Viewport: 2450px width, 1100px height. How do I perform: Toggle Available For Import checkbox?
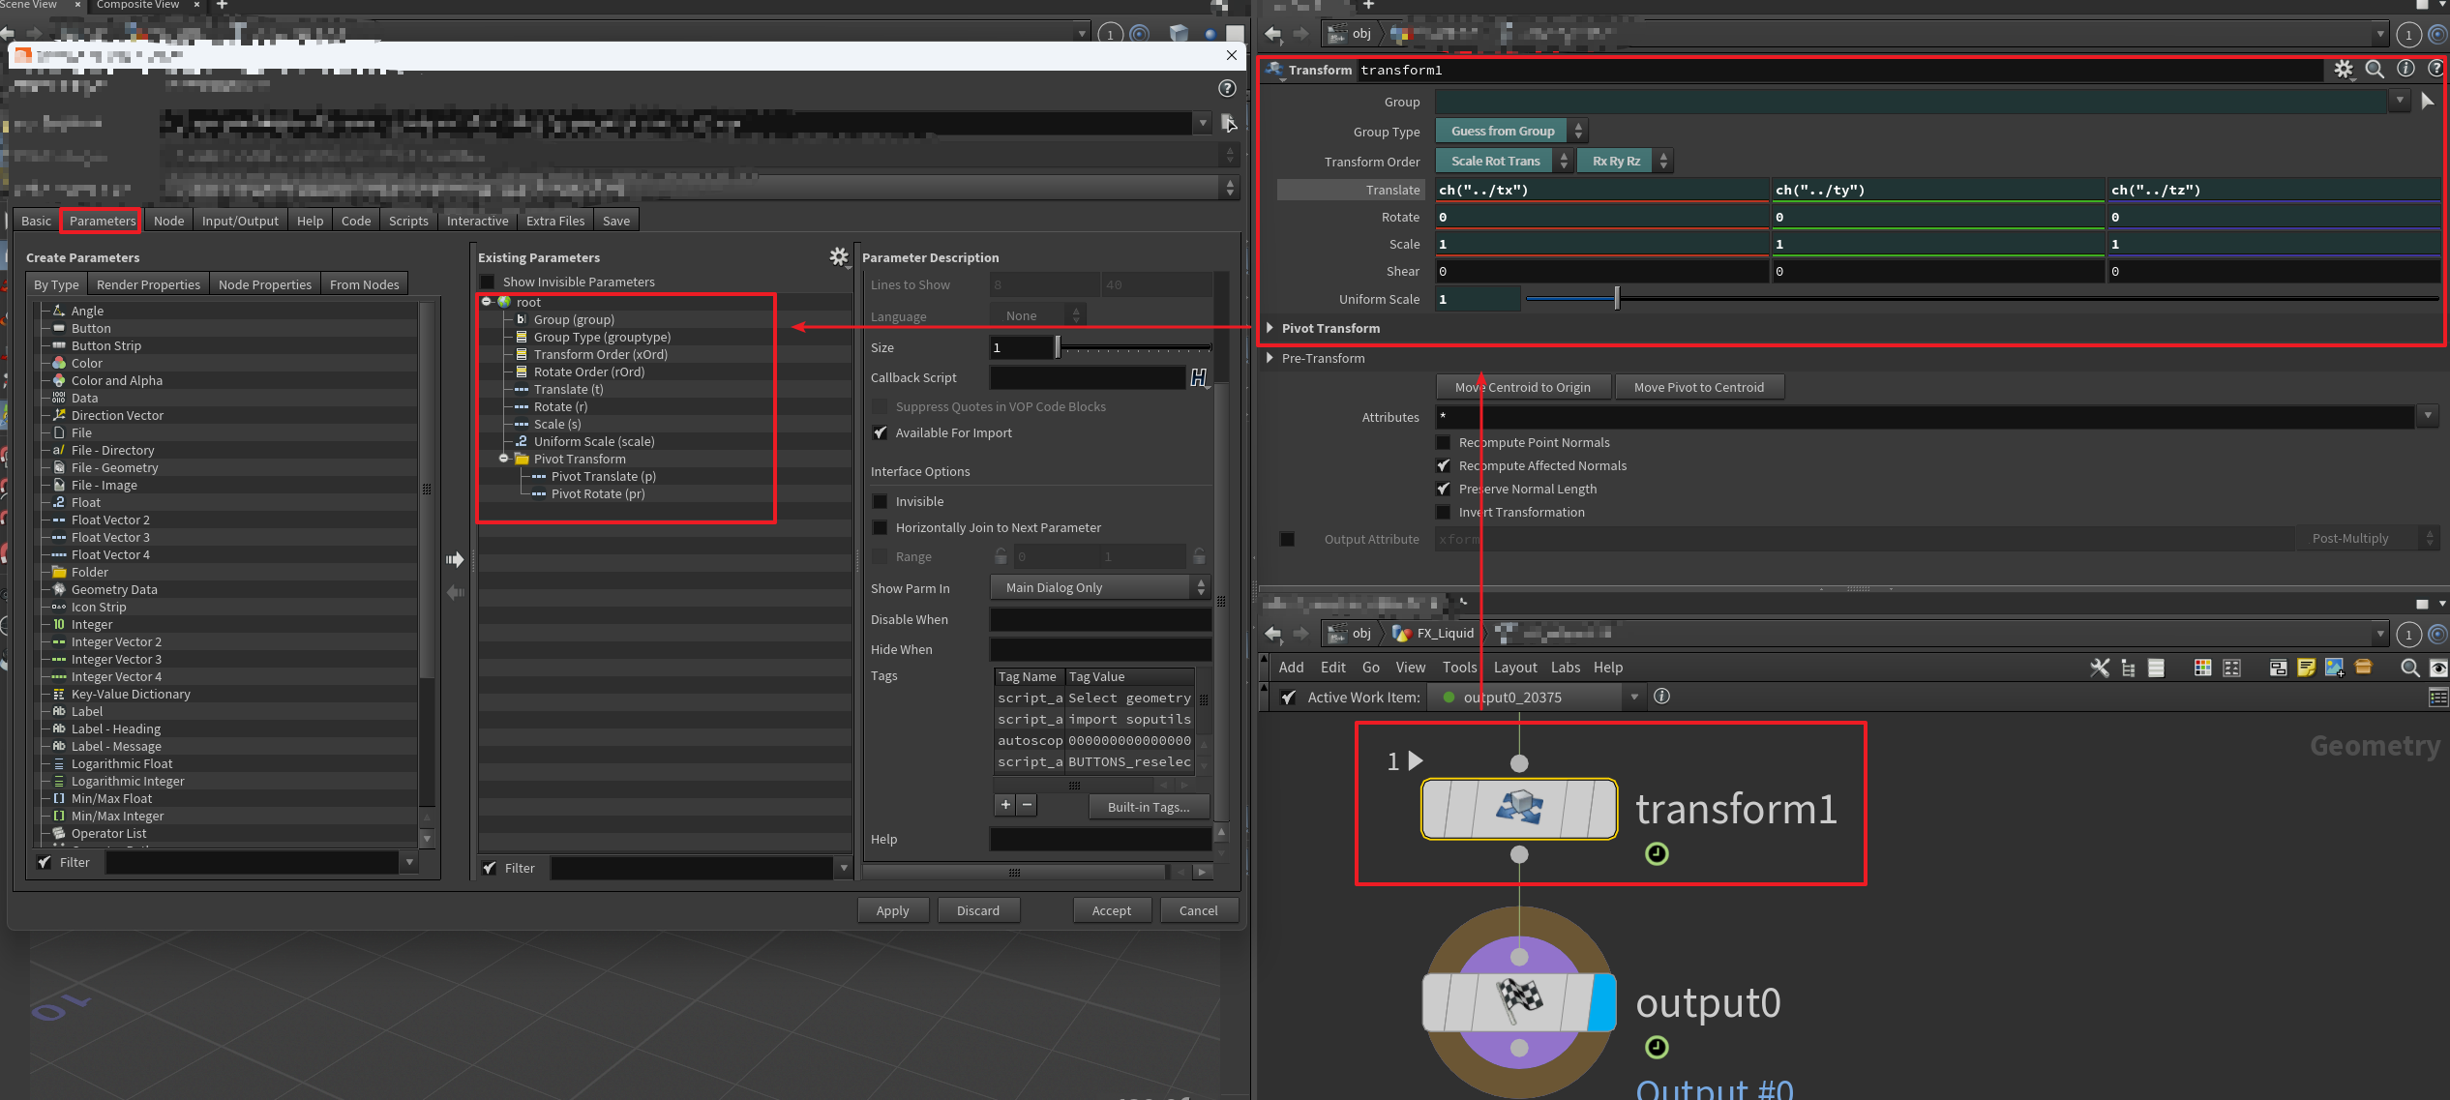tap(880, 432)
